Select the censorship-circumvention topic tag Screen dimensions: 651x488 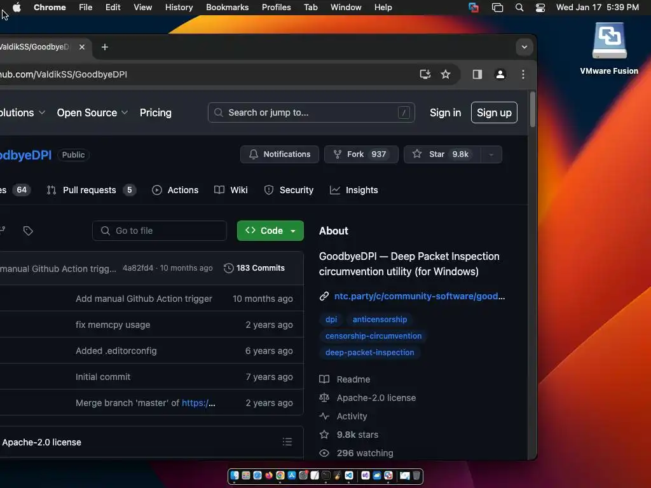tap(373, 336)
